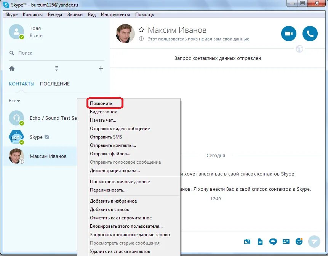Click the search magnifier icon
Viewport: 328px width, 256px height.
(x=12, y=53)
